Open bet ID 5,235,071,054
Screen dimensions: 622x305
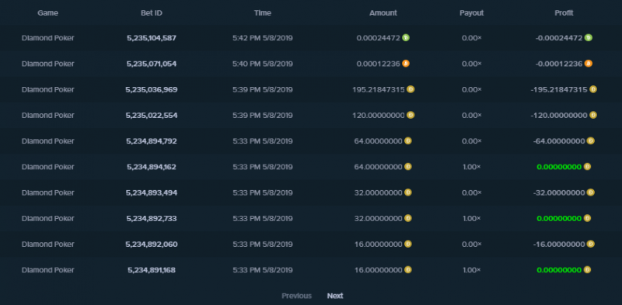(152, 64)
